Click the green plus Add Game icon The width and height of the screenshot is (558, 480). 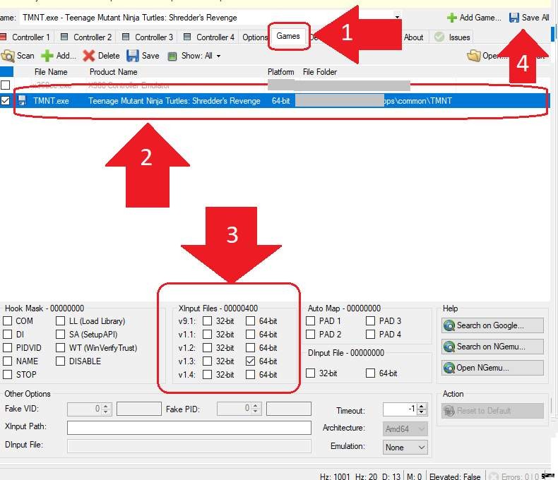point(452,18)
